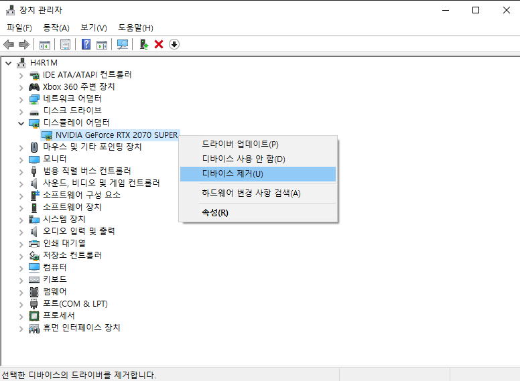Select 프로세서 tree label
The width and height of the screenshot is (520, 381).
click(x=59, y=315)
